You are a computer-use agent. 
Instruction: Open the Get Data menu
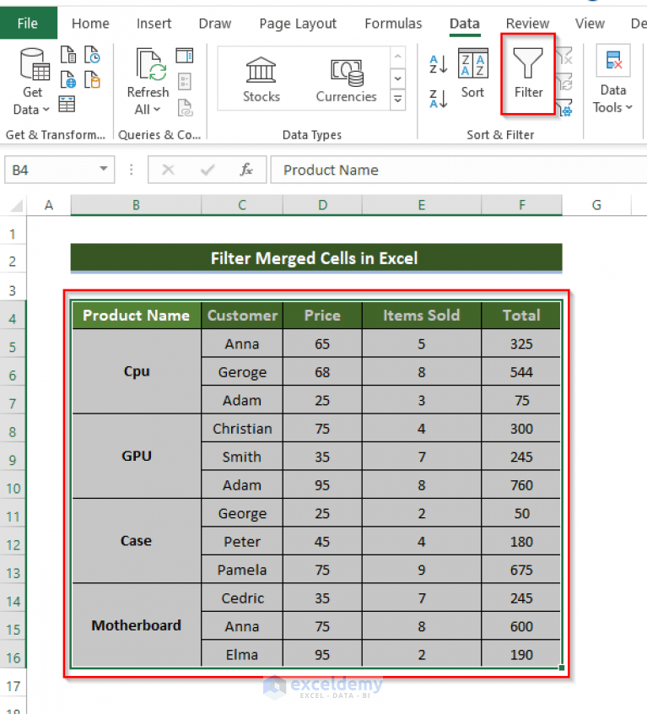[32, 82]
